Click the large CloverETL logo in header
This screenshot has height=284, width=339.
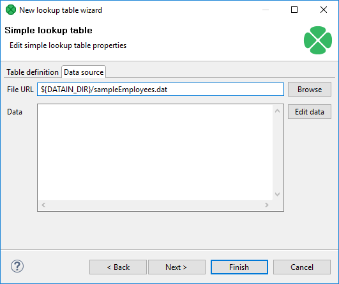click(317, 40)
